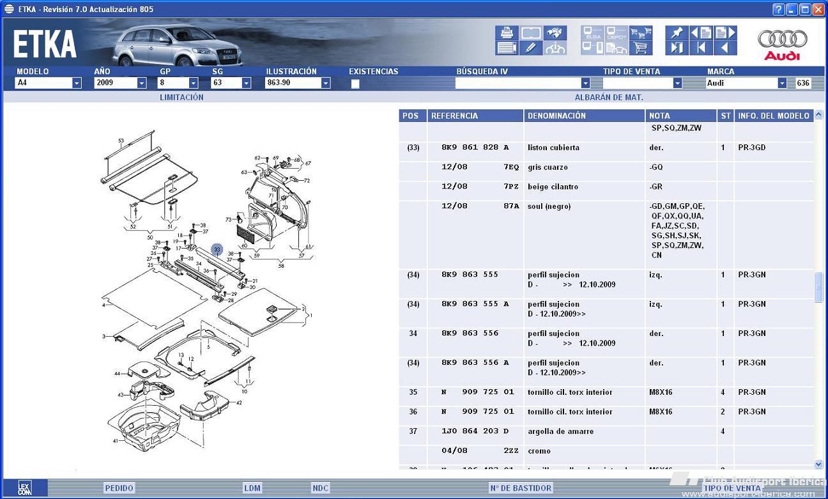Open the DEPOT link icon
The width and height of the screenshot is (828, 499).
click(x=617, y=33)
